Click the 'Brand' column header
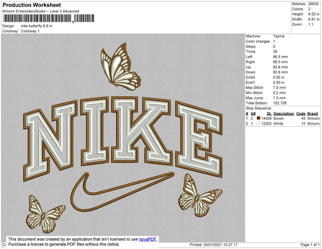 point(312,114)
